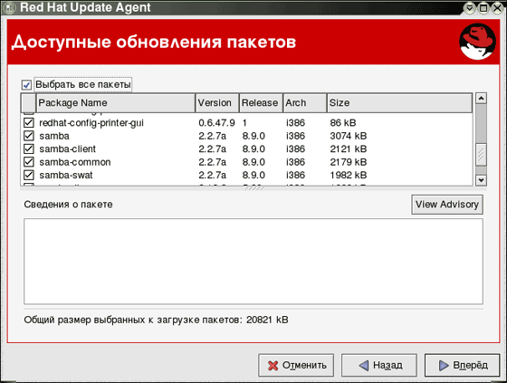Sort by Version column header
The height and width of the screenshot is (383, 507).
tap(217, 103)
